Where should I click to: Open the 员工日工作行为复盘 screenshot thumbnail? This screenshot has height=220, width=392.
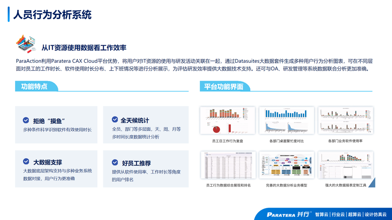click(x=227, y=121)
